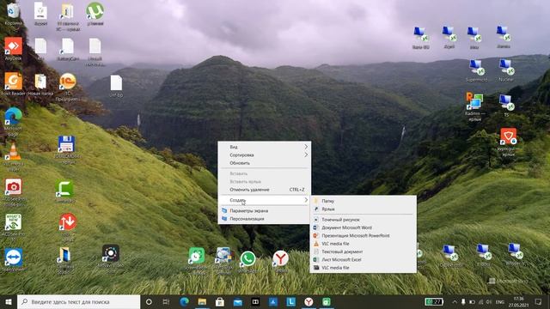Viewport: 550px width, 309px height.
Task: Click the Windows Start button
Action: tap(9, 301)
